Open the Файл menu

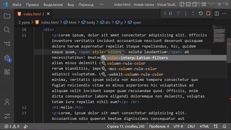[x=17, y=5]
